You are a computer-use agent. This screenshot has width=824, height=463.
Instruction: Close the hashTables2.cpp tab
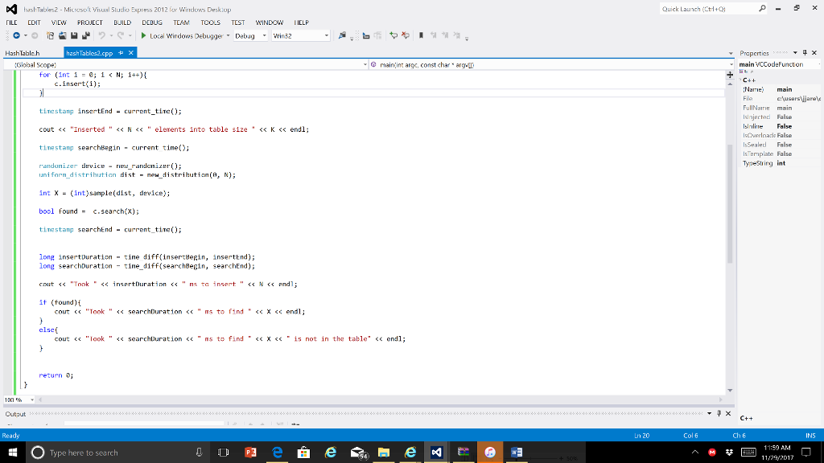pos(131,52)
